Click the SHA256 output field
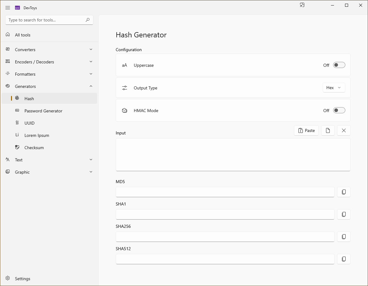Viewport: 368px width, 286px height. (x=225, y=237)
